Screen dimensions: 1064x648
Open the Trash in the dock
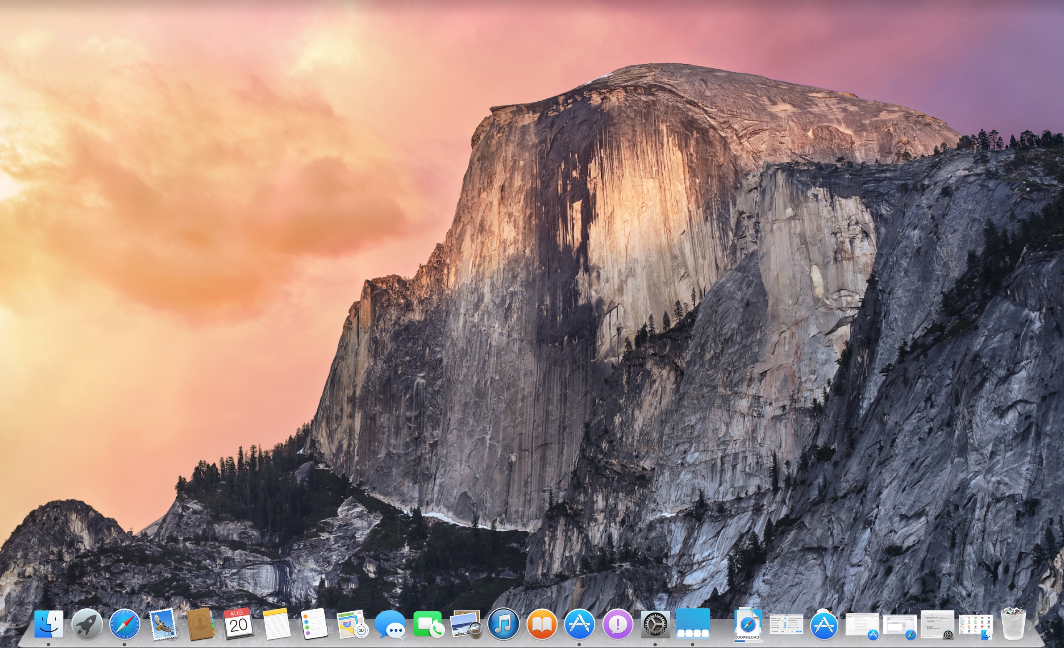coord(1013,624)
